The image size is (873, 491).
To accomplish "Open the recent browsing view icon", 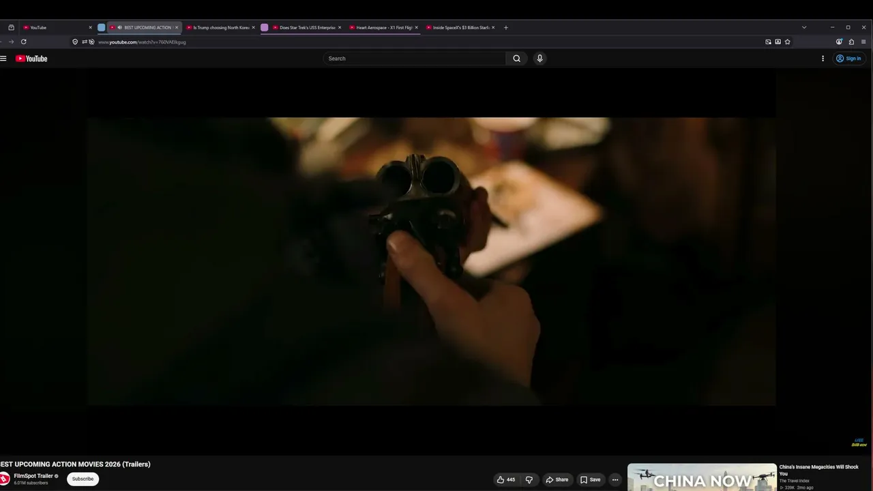I will (11, 27).
